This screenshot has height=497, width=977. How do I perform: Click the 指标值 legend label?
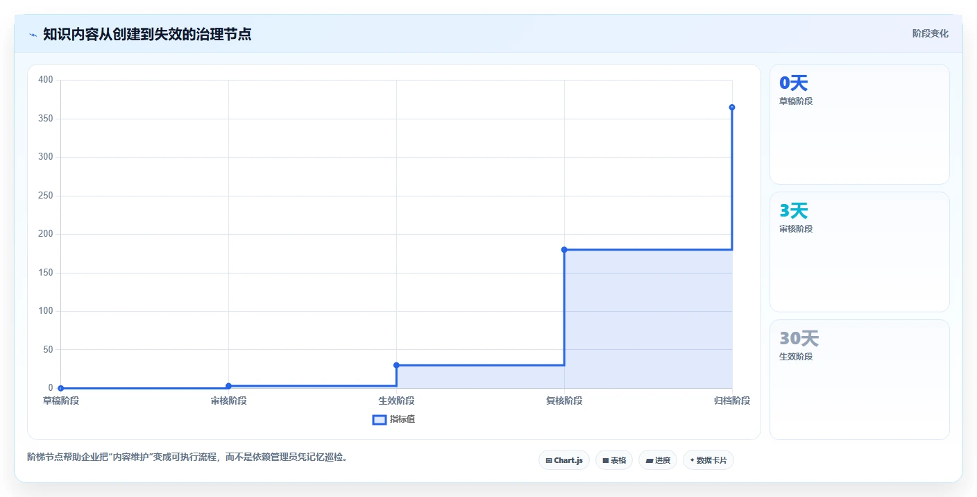[402, 419]
